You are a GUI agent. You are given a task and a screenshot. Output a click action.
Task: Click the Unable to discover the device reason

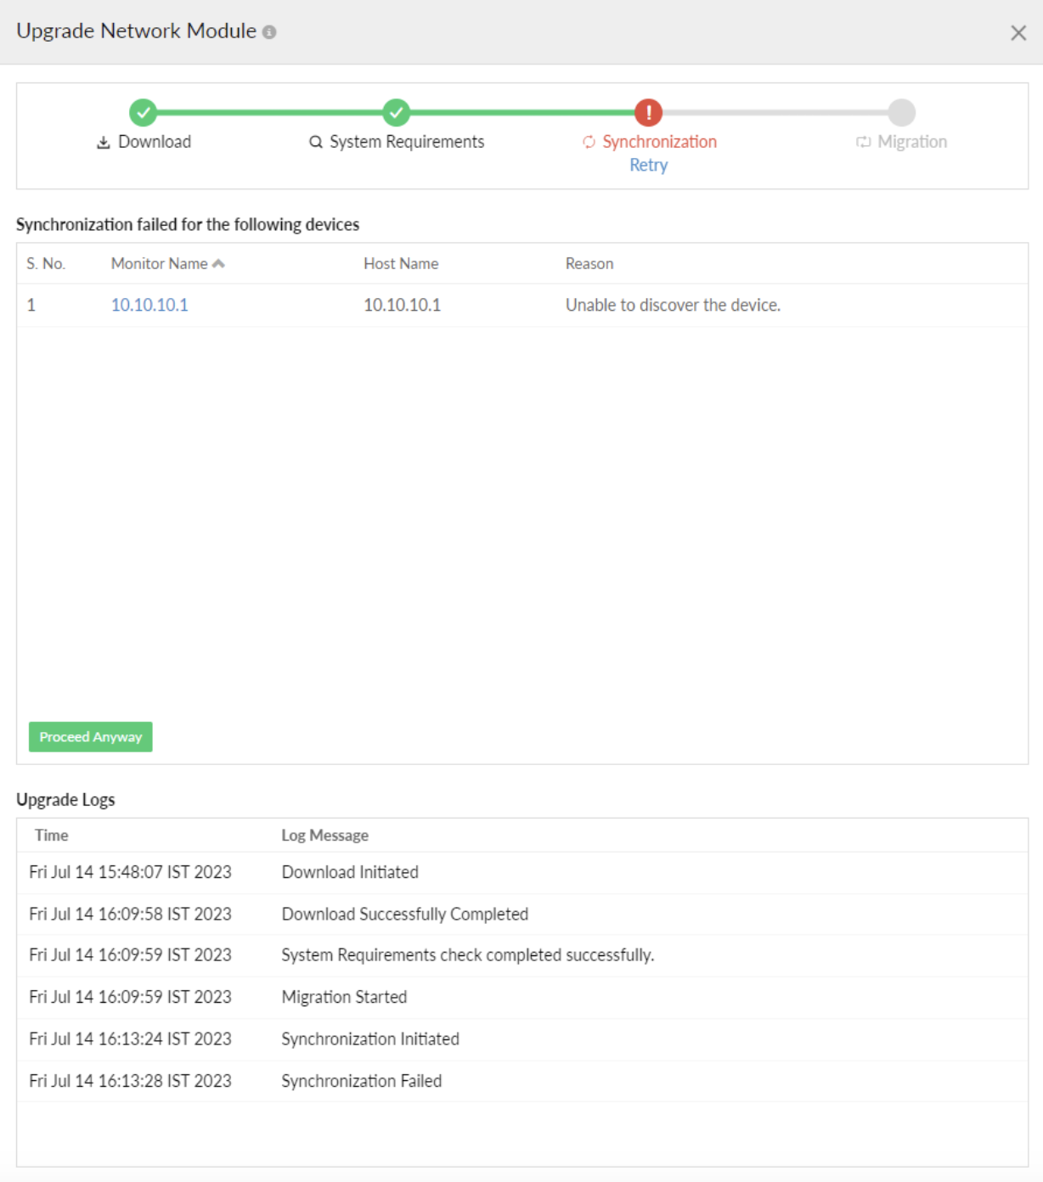[x=673, y=305]
